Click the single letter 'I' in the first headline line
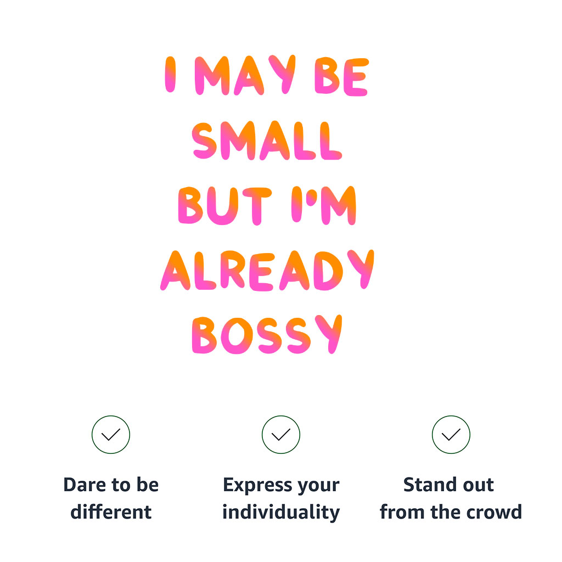562x562 pixels. (x=171, y=75)
